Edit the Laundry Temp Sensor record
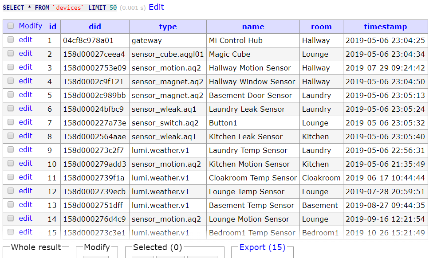 [25, 150]
